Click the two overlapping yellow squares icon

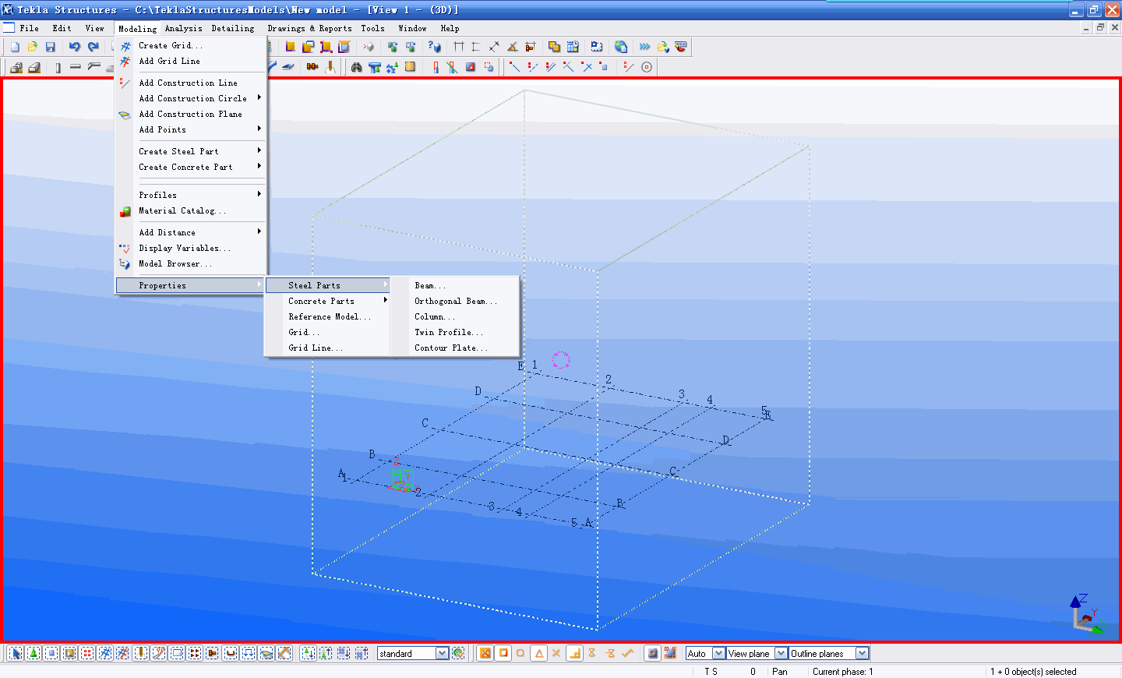coord(554,47)
